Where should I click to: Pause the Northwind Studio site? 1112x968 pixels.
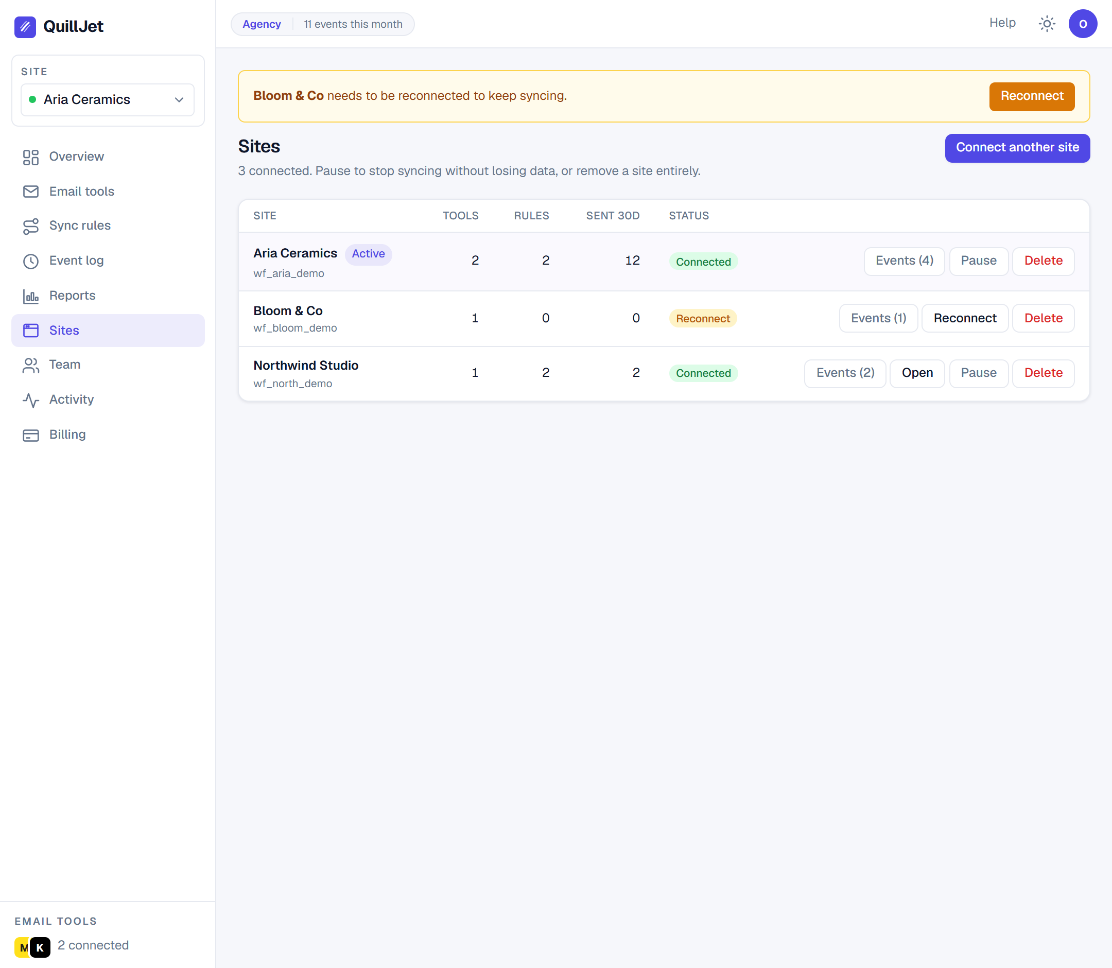coord(978,373)
